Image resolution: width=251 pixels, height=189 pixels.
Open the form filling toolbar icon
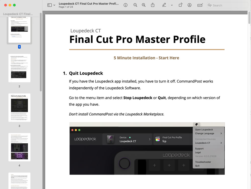200,5
